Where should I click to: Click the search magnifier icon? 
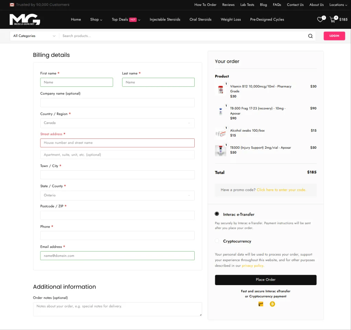point(310,36)
